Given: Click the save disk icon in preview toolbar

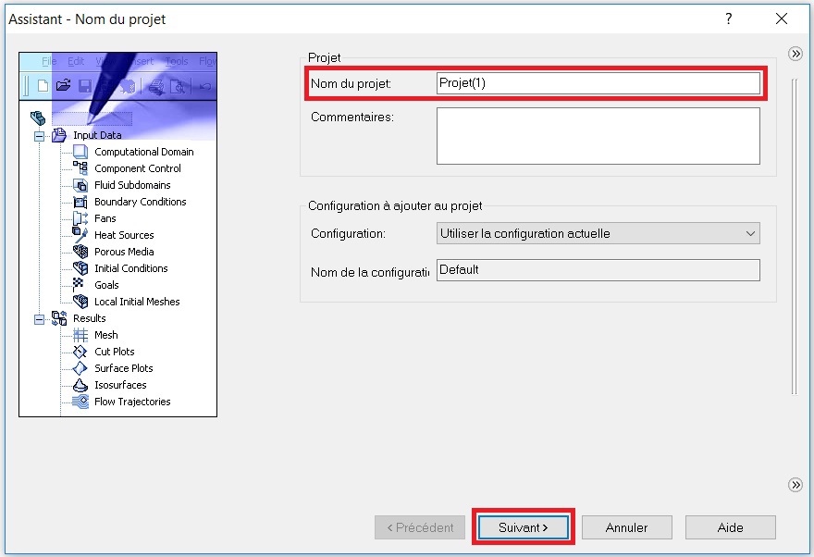Looking at the screenshot, I should [85, 86].
